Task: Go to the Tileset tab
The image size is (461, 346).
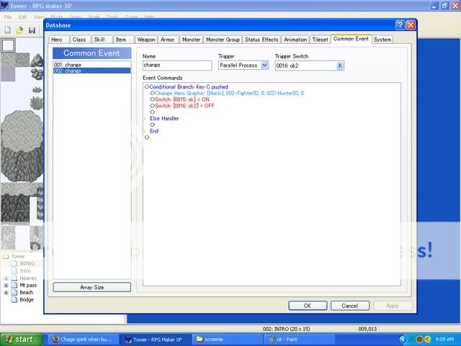Action: click(x=321, y=40)
